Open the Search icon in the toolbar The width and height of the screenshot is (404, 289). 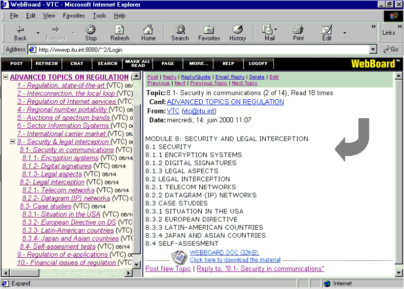click(x=180, y=30)
